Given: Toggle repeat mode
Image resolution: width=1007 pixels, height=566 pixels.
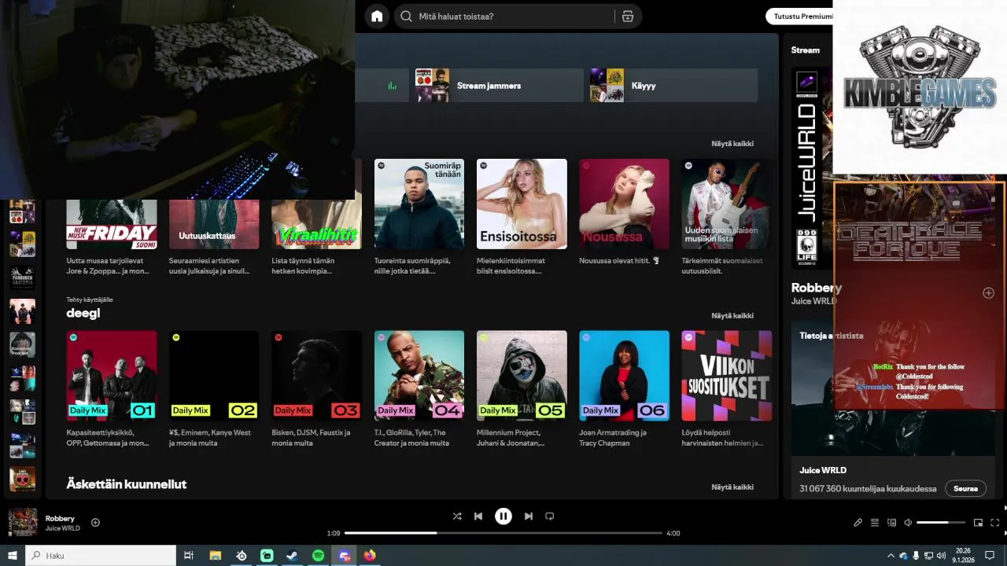Looking at the screenshot, I should [x=550, y=516].
